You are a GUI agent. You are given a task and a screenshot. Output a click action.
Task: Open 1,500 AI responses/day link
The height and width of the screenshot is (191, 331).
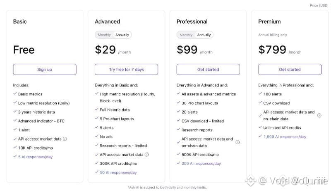pyautogui.click(x=285, y=137)
